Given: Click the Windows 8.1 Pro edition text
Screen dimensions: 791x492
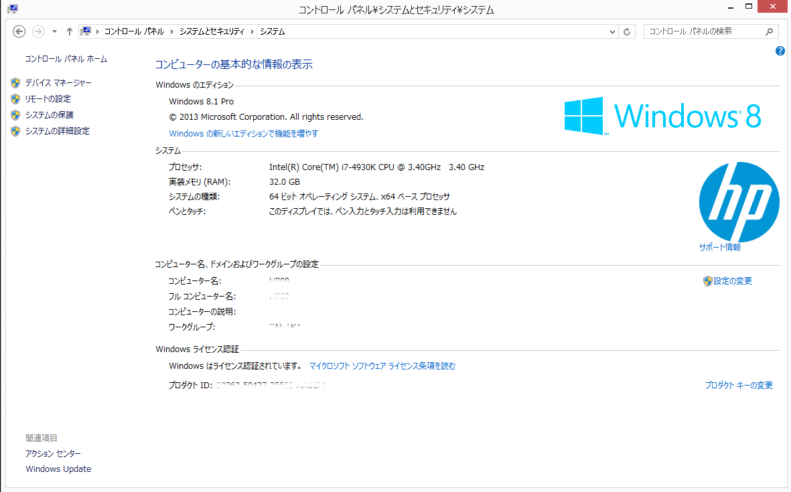Looking at the screenshot, I should [x=202, y=101].
